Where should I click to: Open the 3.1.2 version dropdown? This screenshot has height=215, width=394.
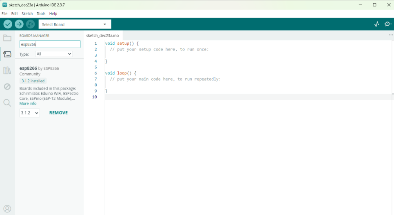pos(30,113)
